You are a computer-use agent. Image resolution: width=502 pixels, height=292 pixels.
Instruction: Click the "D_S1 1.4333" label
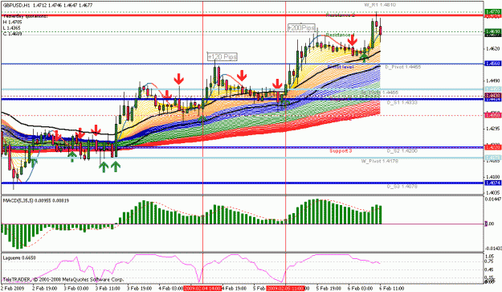(x=402, y=103)
